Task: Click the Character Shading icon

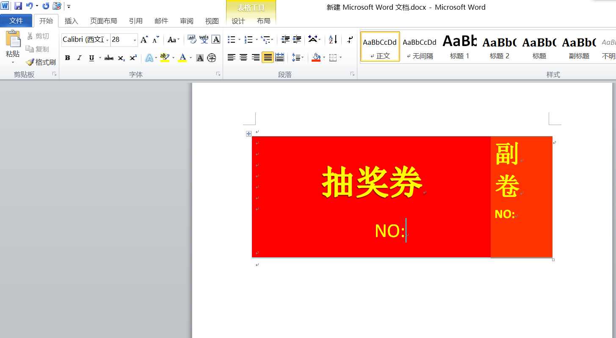Action: click(200, 58)
